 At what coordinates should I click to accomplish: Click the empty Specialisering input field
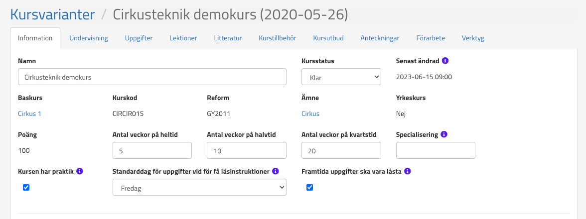click(435, 150)
